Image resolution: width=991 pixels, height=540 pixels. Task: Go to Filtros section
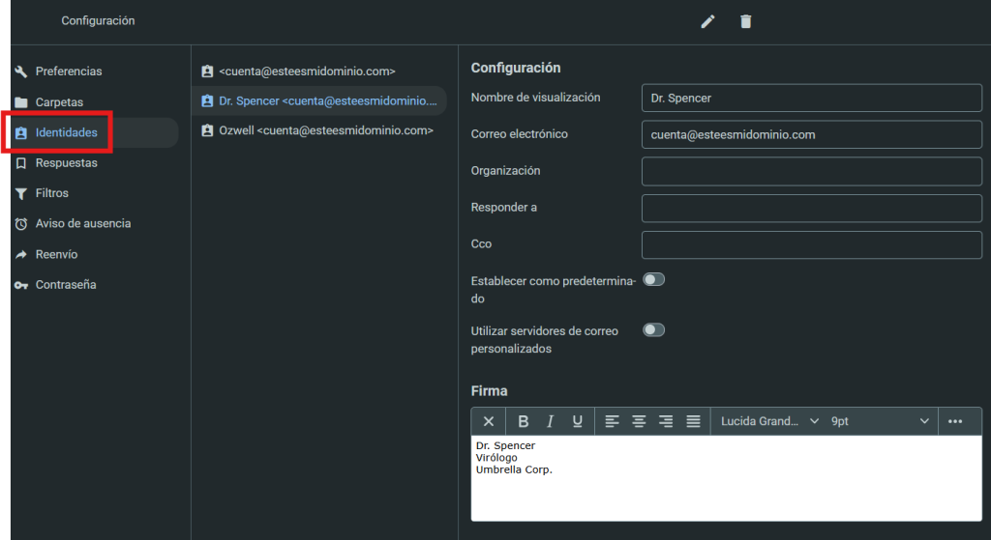(x=51, y=193)
